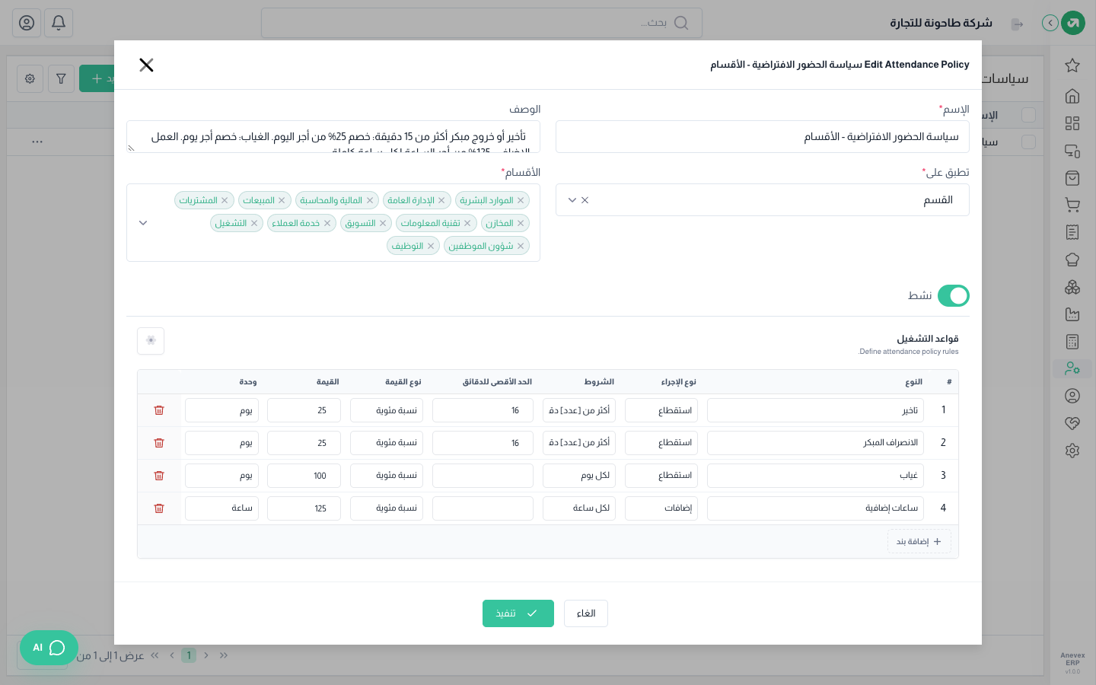Remove المشتريات department tag
This screenshot has height=685, width=1096.
pyautogui.click(x=225, y=200)
